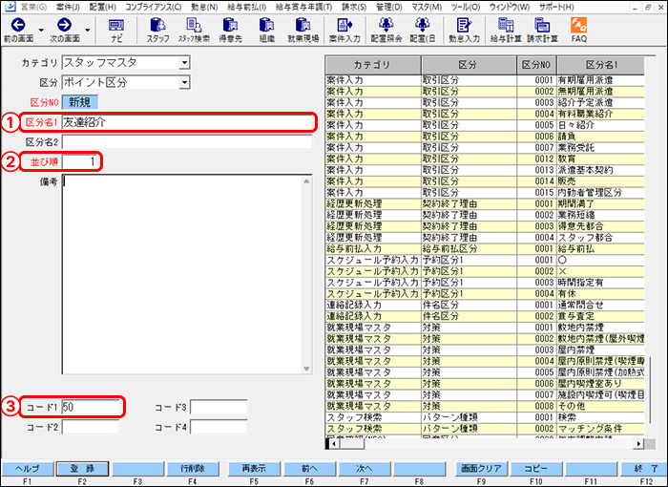Open the 配置(H) menu

[x=103, y=7]
